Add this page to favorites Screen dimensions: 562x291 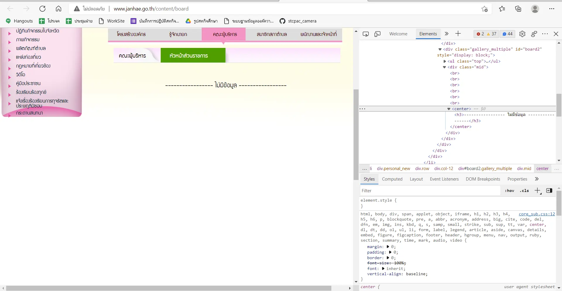[485, 9]
